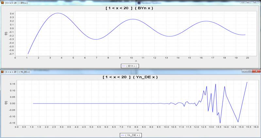The image size is (261, 138).
Task: Click the -0.7 label on the BYn y-axis
Action: coord(11,54)
